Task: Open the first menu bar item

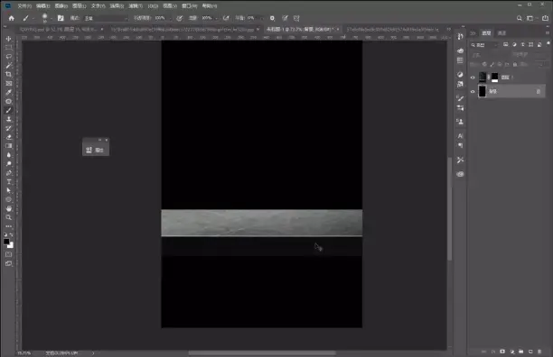Action: pyautogui.click(x=24, y=6)
